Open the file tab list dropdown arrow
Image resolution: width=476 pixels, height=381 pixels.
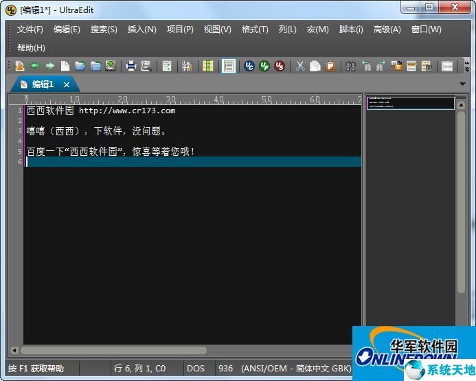click(x=462, y=84)
